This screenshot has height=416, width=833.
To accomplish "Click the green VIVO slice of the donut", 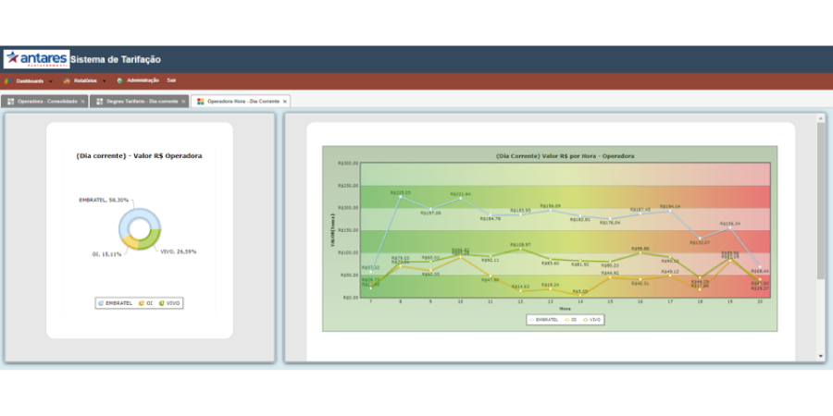I will click(x=149, y=239).
